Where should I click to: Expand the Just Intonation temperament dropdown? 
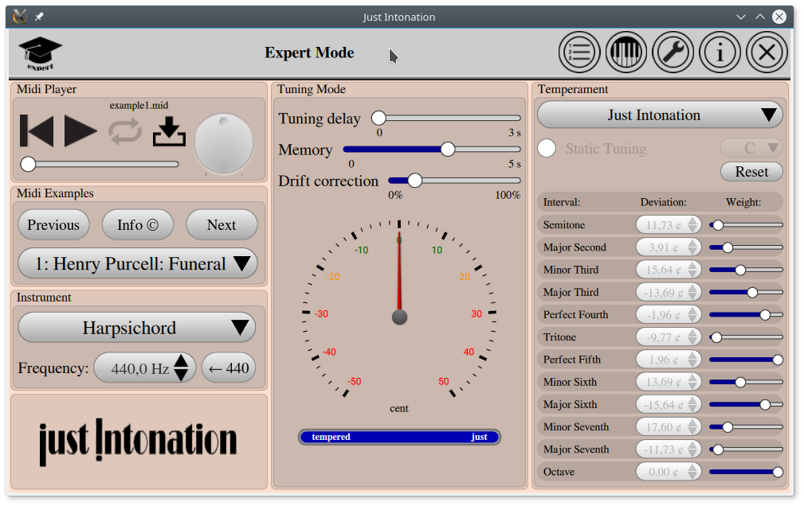[660, 115]
